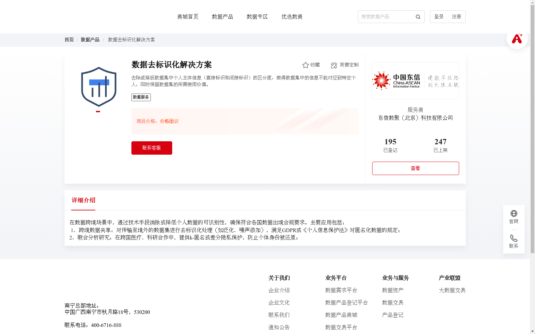
Task: Open 数据专区 in navigation
Action: click(257, 17)
